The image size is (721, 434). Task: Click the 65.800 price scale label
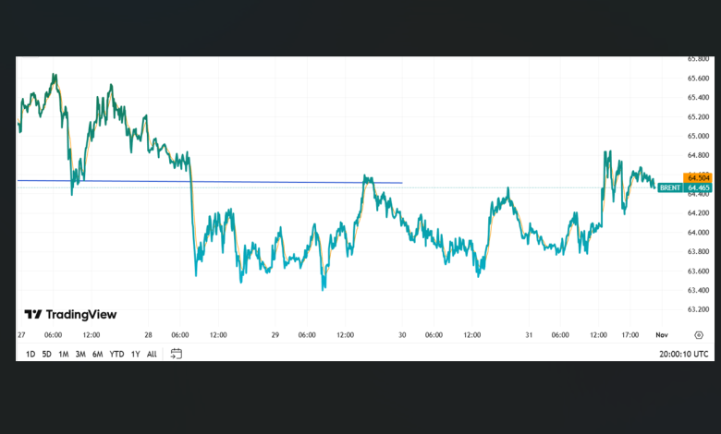(698, 59)
